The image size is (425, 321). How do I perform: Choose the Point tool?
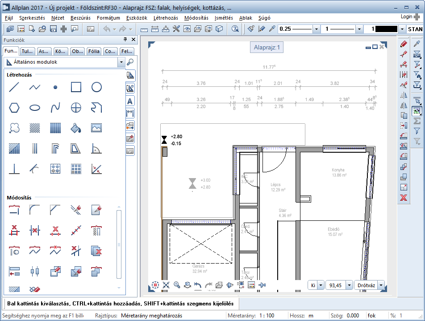[55, 87]
